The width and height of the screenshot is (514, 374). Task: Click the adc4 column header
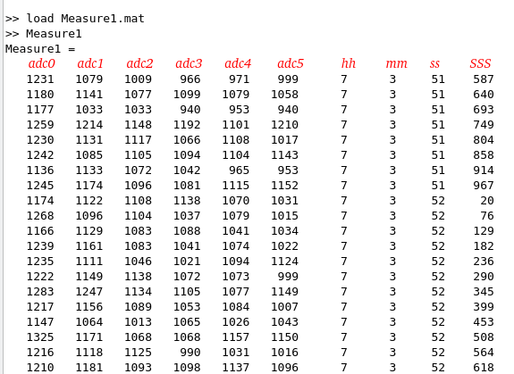238,63
